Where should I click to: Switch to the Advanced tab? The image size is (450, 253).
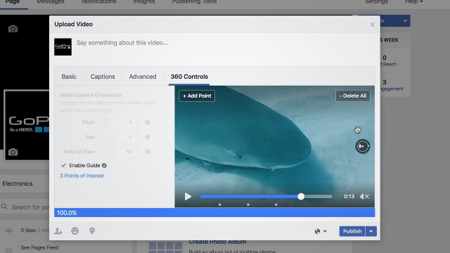(143, 77)
